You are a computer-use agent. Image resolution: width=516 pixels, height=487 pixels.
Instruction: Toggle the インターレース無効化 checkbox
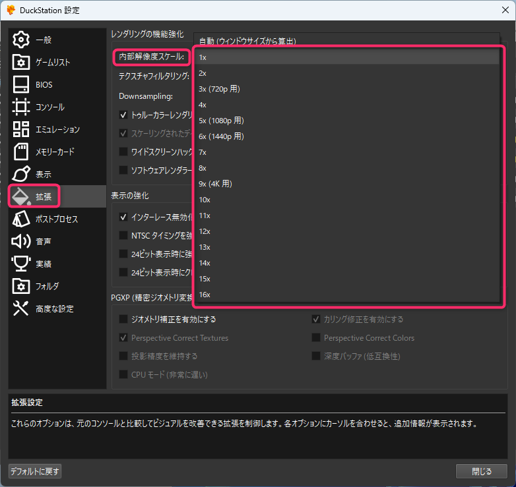123,217
